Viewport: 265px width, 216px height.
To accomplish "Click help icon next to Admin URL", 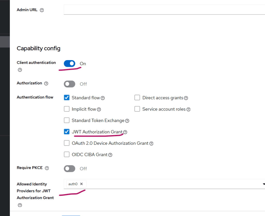I will [42, 10].
